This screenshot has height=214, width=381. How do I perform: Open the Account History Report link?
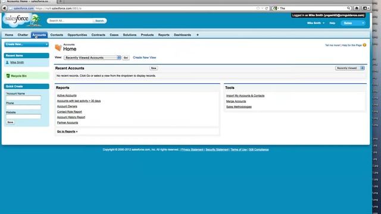pos(71,117)
